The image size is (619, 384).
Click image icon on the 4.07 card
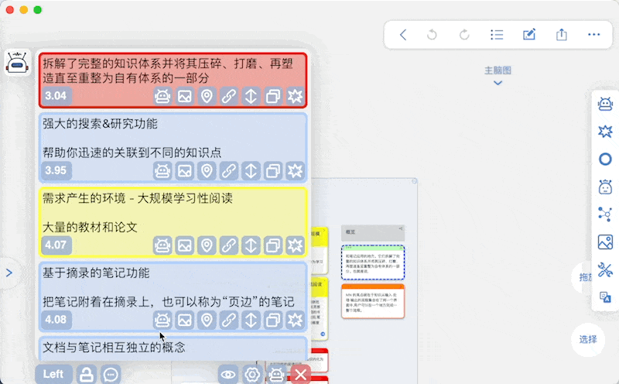tap(185, 245)
